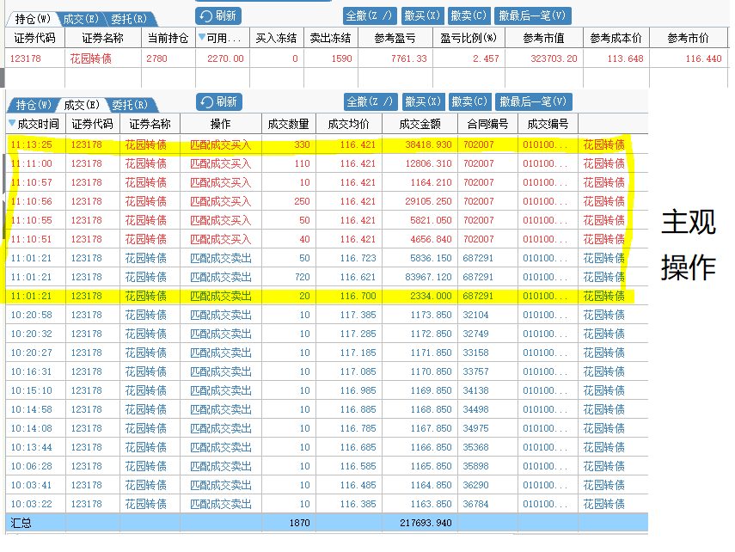Click the 成交均价 column header
735x552 pixels.
click(349, 124)
